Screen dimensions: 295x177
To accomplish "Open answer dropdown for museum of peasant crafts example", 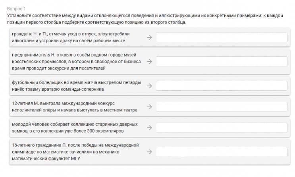I will 222,61.
